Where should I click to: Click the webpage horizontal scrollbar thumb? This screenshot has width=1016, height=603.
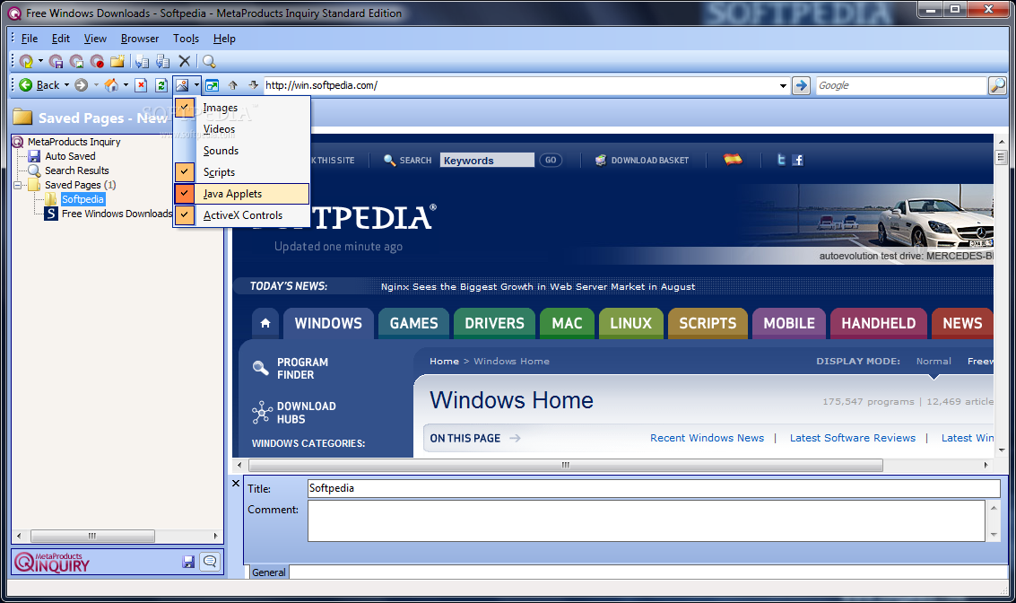pyautogui.click(x=565, y=465)
